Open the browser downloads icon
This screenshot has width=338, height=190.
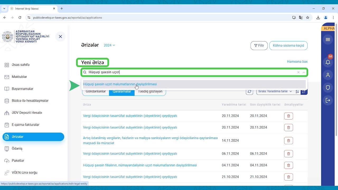318,18
